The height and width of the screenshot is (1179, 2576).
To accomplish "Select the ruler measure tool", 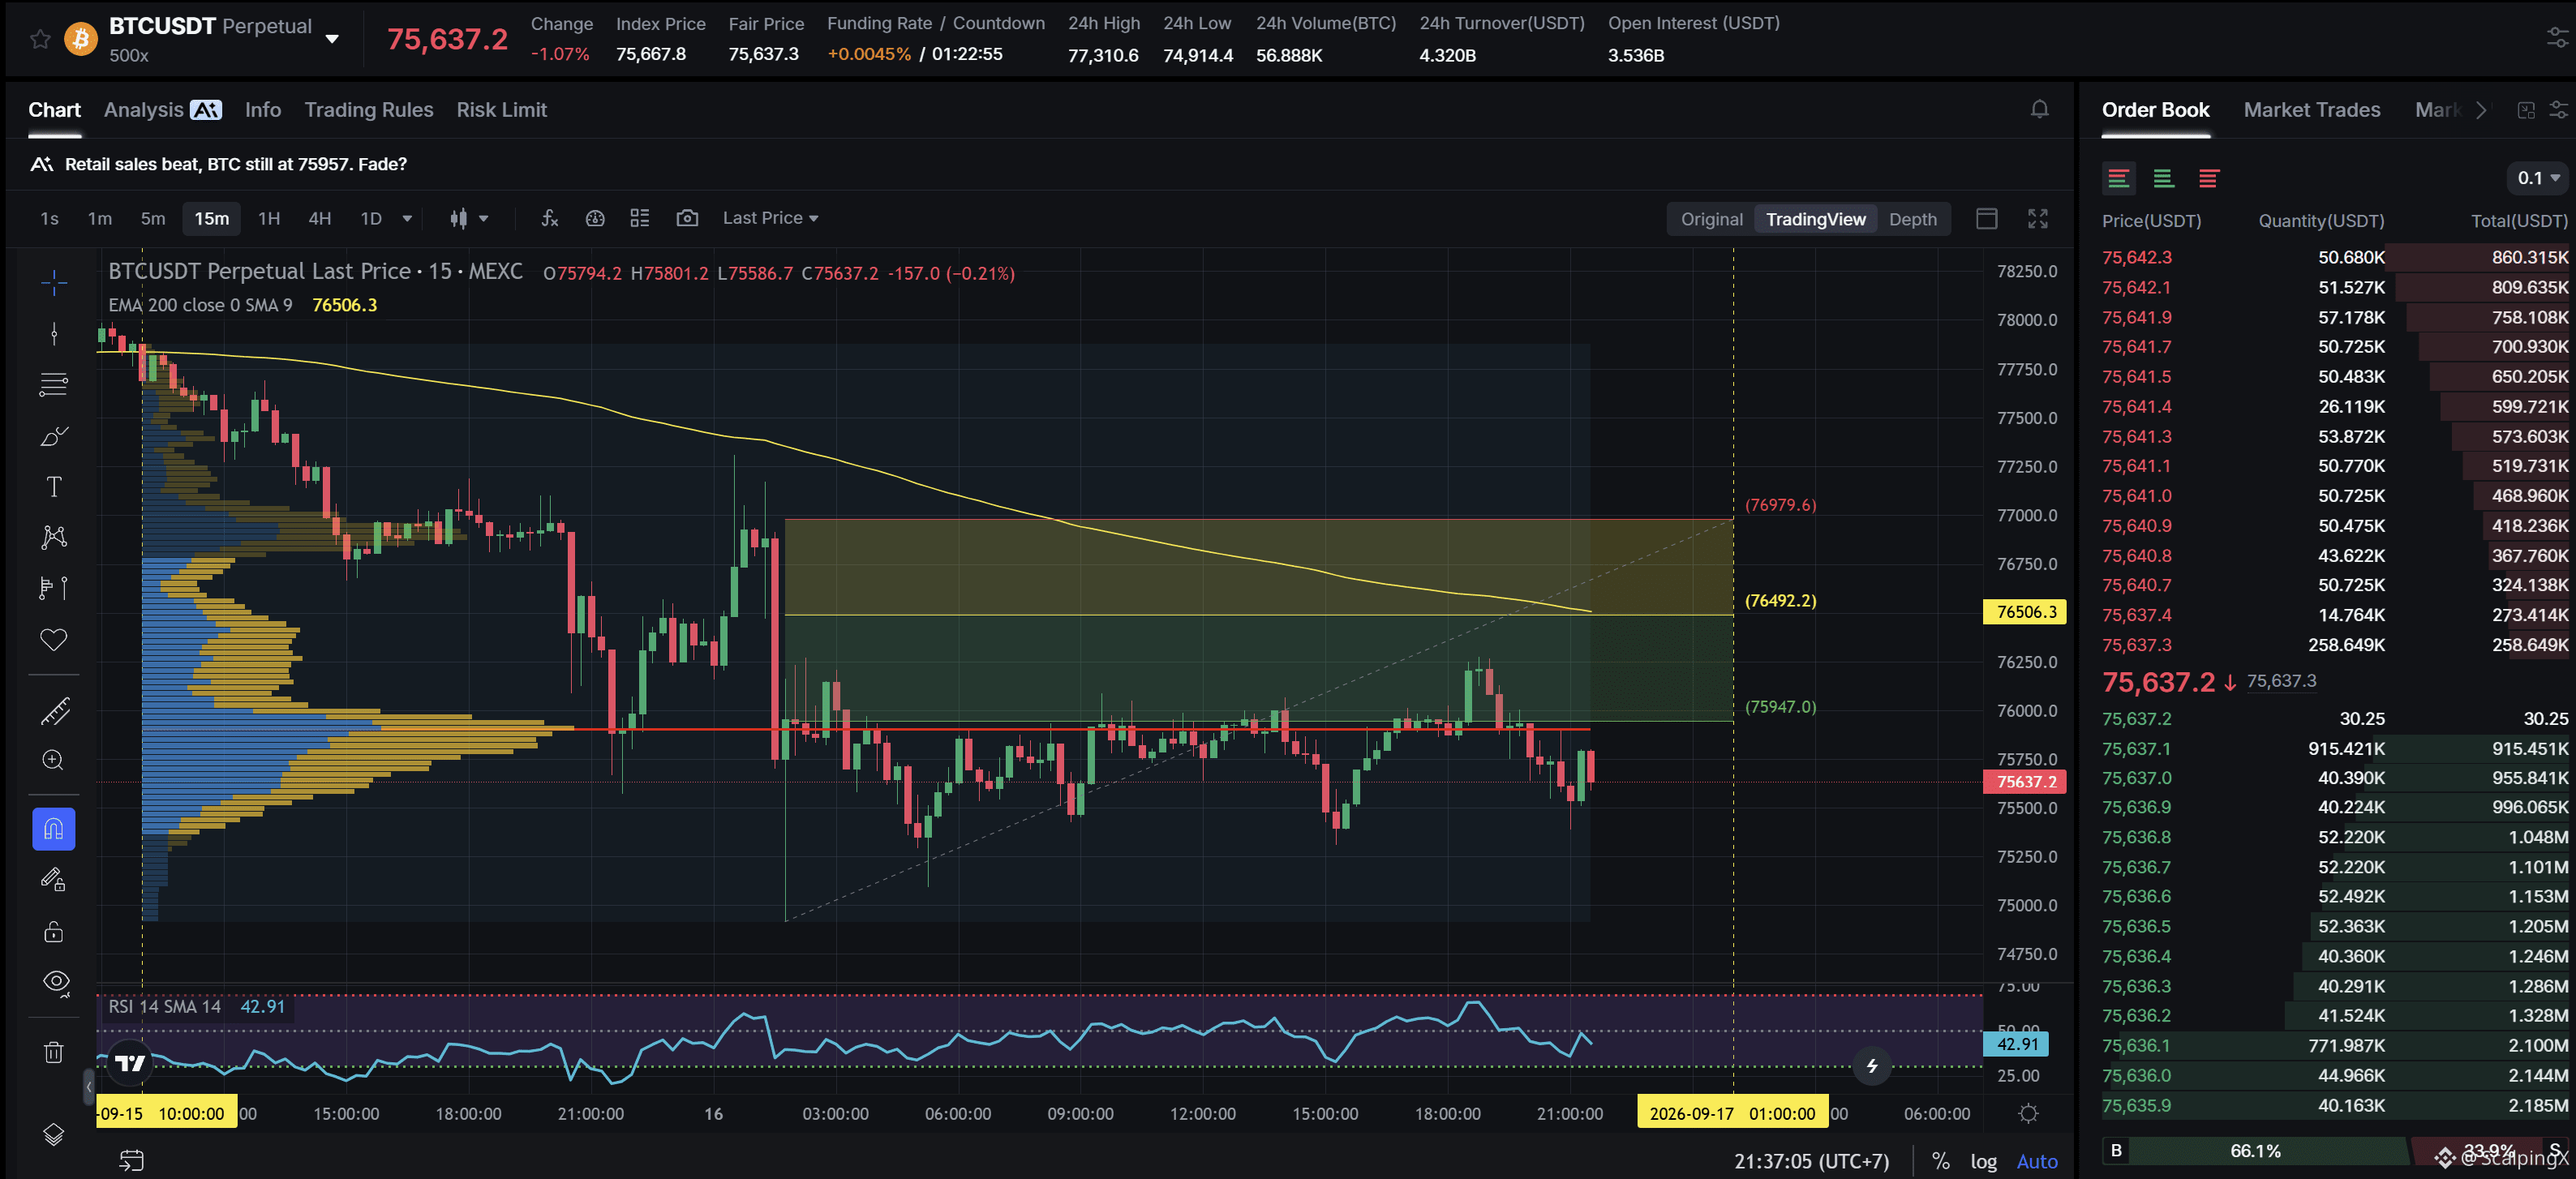I will point(54,711).
